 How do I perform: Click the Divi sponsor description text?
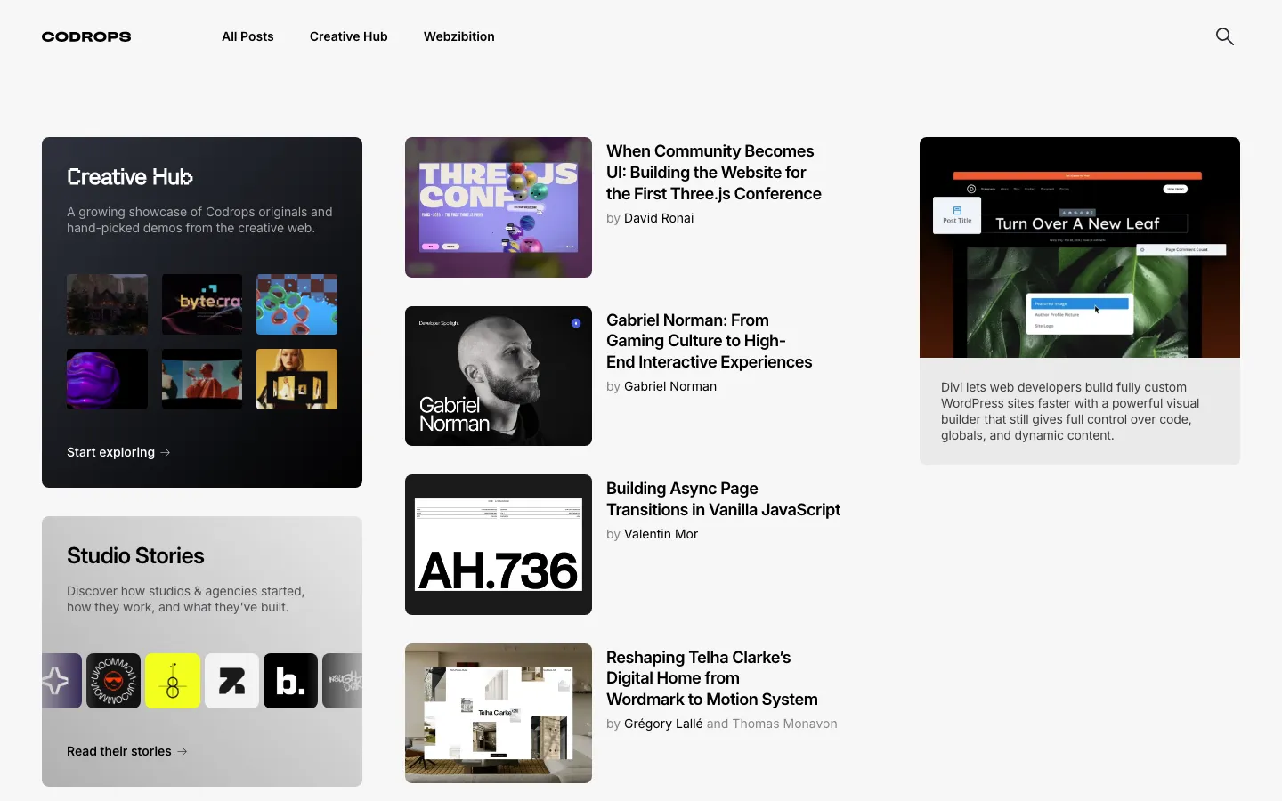pyautogui.click(x=1070, y=411)
